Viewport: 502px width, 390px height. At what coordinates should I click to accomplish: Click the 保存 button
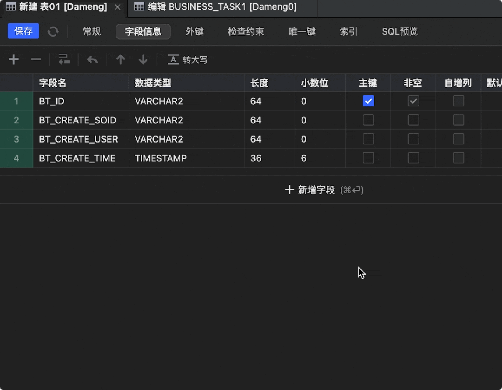coord(23,31)
